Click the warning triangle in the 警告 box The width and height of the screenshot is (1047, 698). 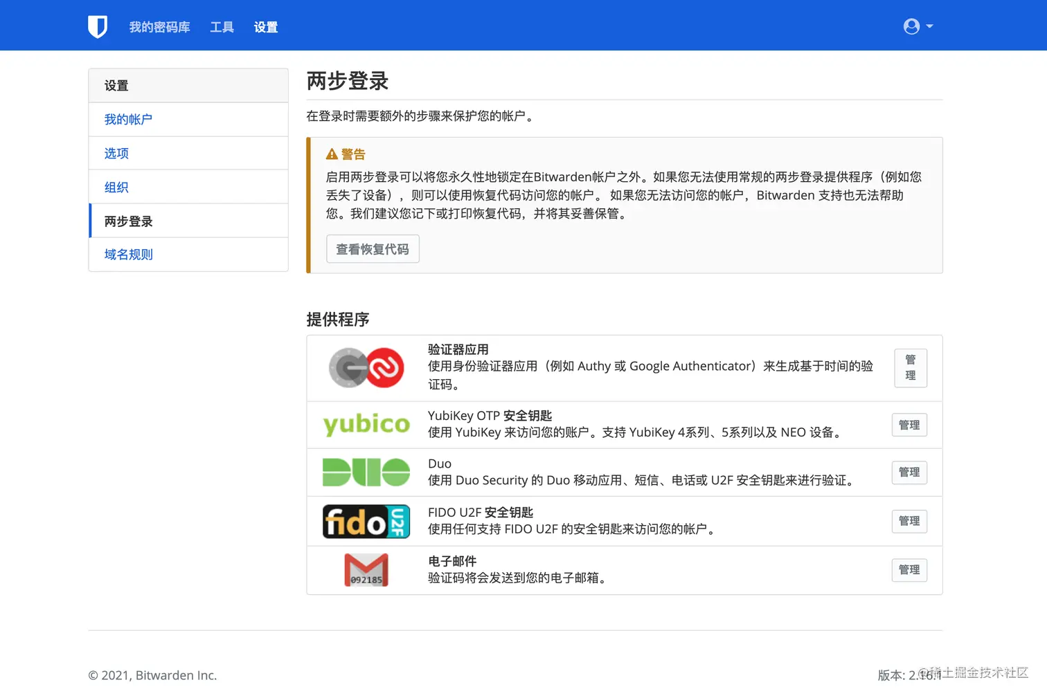[331, 154]
